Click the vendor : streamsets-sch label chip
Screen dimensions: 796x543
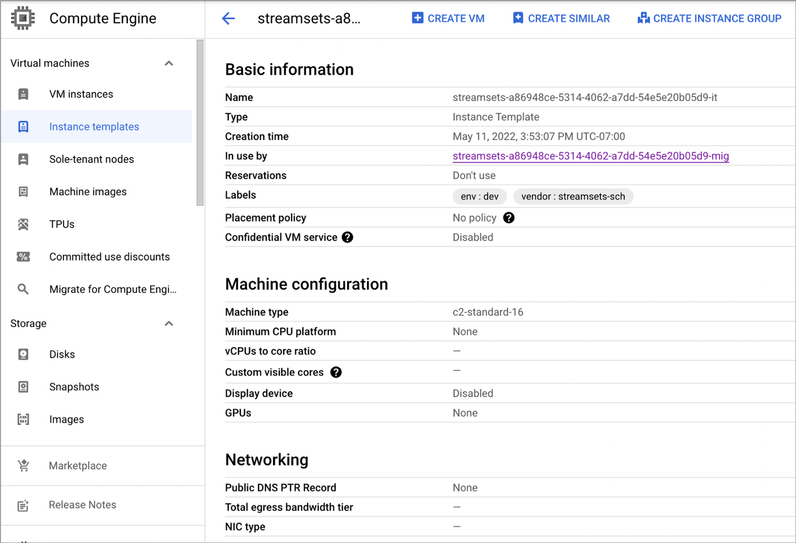573,197
